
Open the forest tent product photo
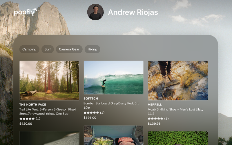49,81
